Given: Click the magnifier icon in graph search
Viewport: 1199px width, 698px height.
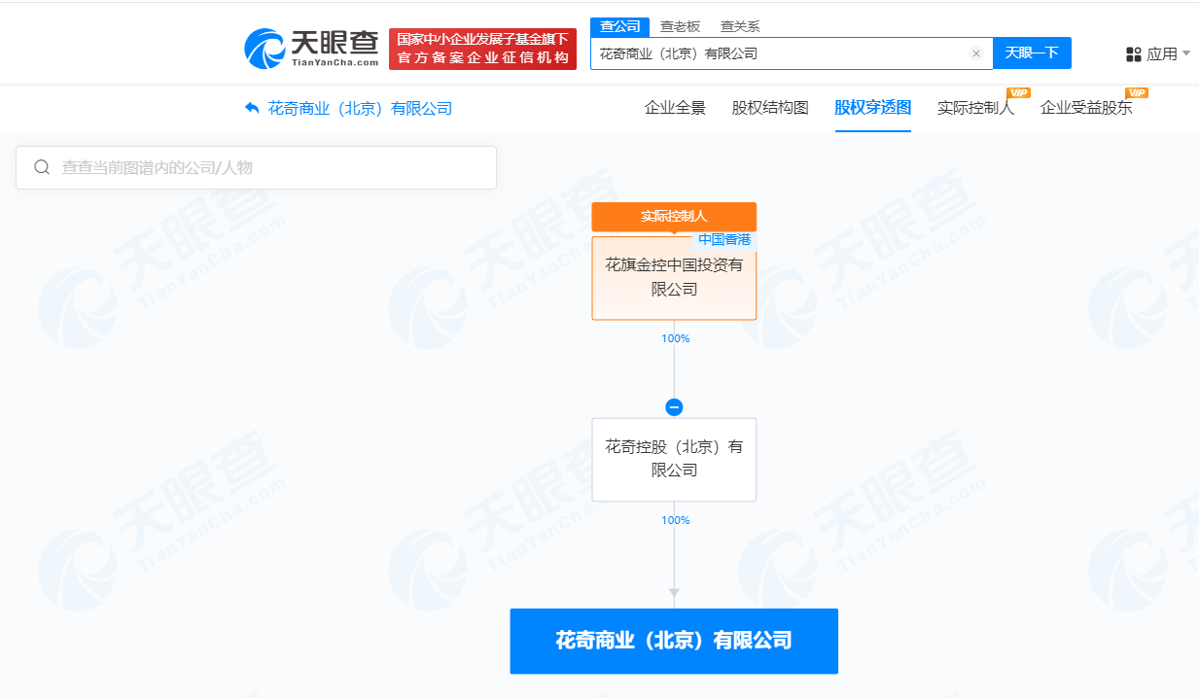Looking at the screenshot, I should click(42, 167).
